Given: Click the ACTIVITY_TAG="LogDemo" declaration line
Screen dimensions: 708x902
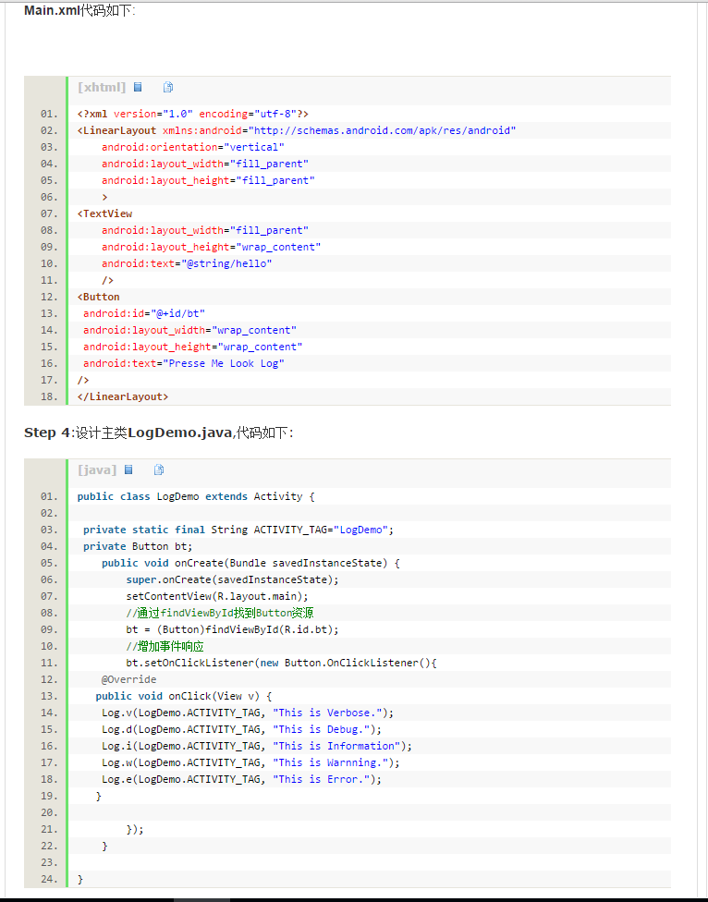Looking at the screenshot, I should [238, 530].
